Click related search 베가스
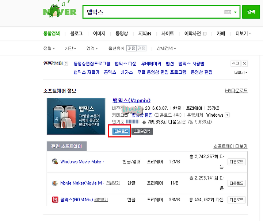The width and height of the screenshot is (263, 221). (x=127, y=72)
